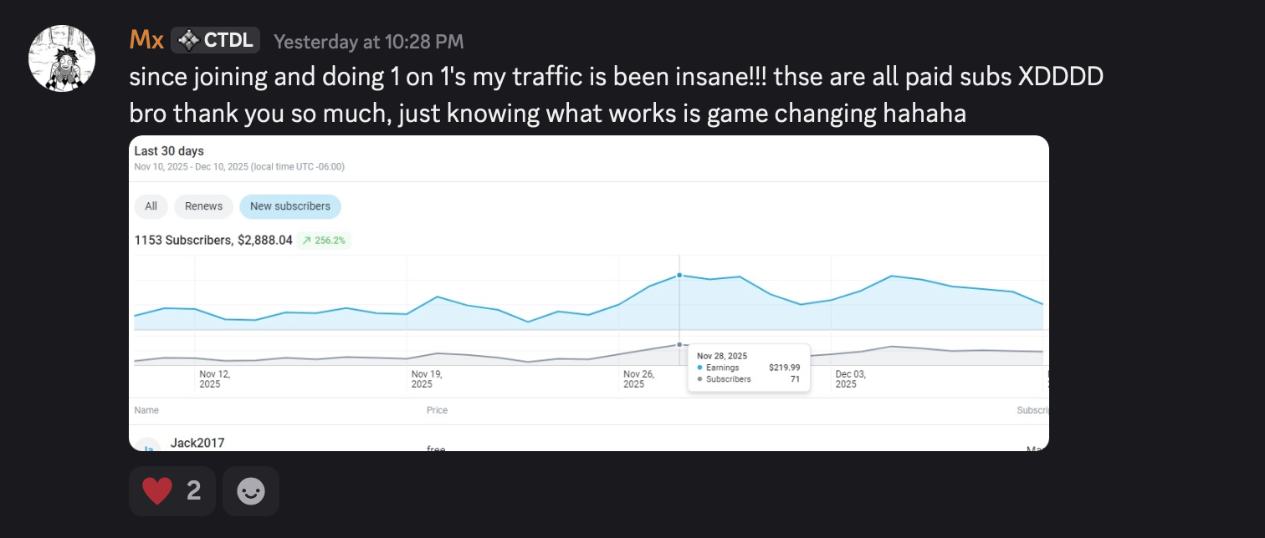Click the Name column header
Viewport: 1265px width, 538px height.
click(146, 410)
